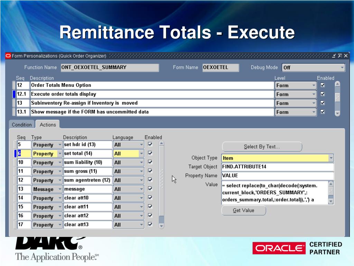This screenshot has height=266, width=354.
Task: Open Type dropdown for the message action
Action: click(x=60, y=189)
